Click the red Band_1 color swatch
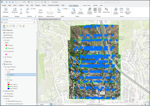Image resolution: width=150 pixels, height=106 pixels. 8,85
